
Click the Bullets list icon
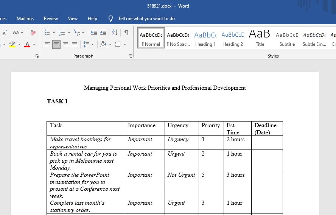47,33
